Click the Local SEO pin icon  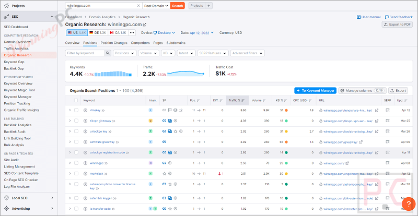point(6,198)
